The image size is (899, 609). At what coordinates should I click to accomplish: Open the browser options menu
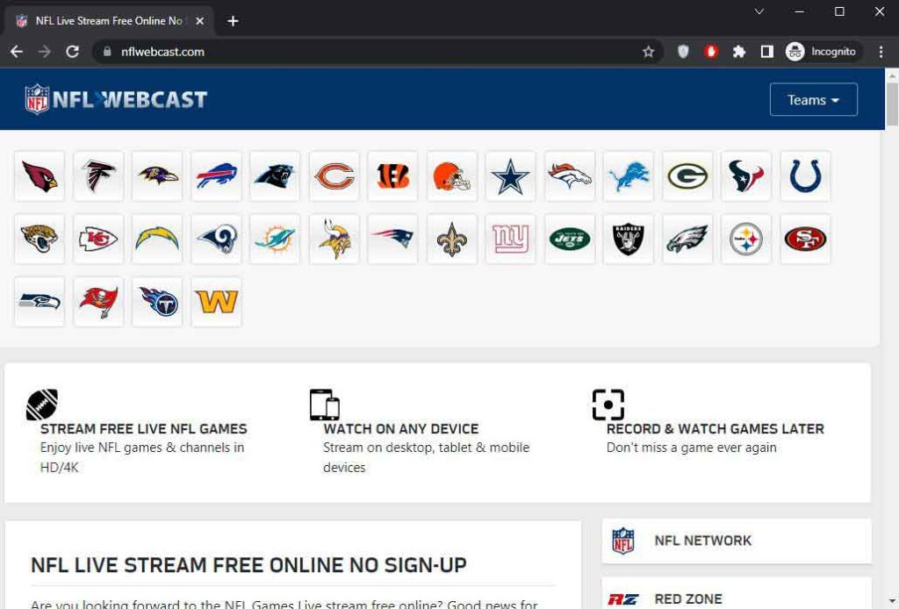(x=881, y=52)
